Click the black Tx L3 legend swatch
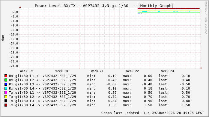Viewport: 209px width, 117px height. [x=6, y=101]
